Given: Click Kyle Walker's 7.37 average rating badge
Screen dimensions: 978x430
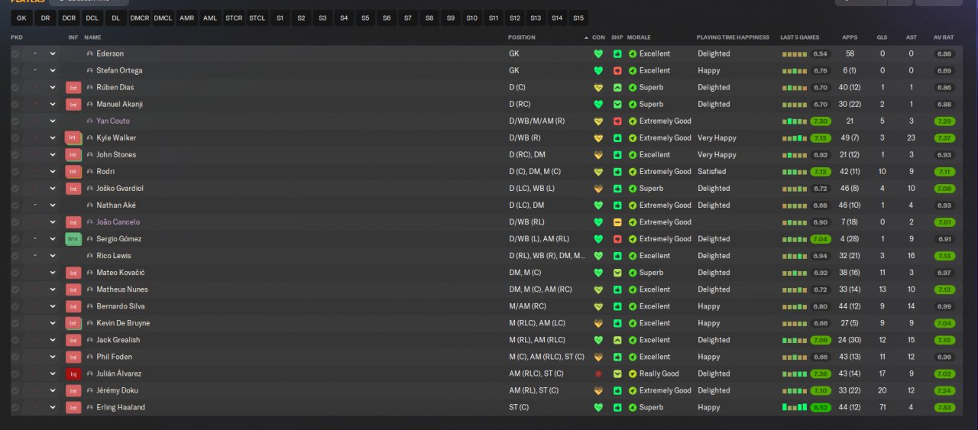Looking at the screenshot, I should (x=944, y=138).
